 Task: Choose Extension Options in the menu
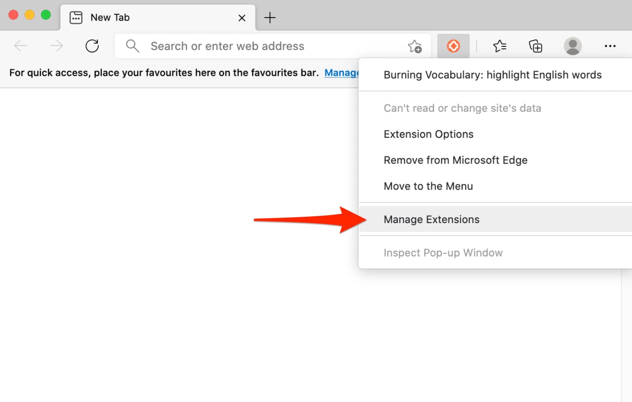(495, 134)
